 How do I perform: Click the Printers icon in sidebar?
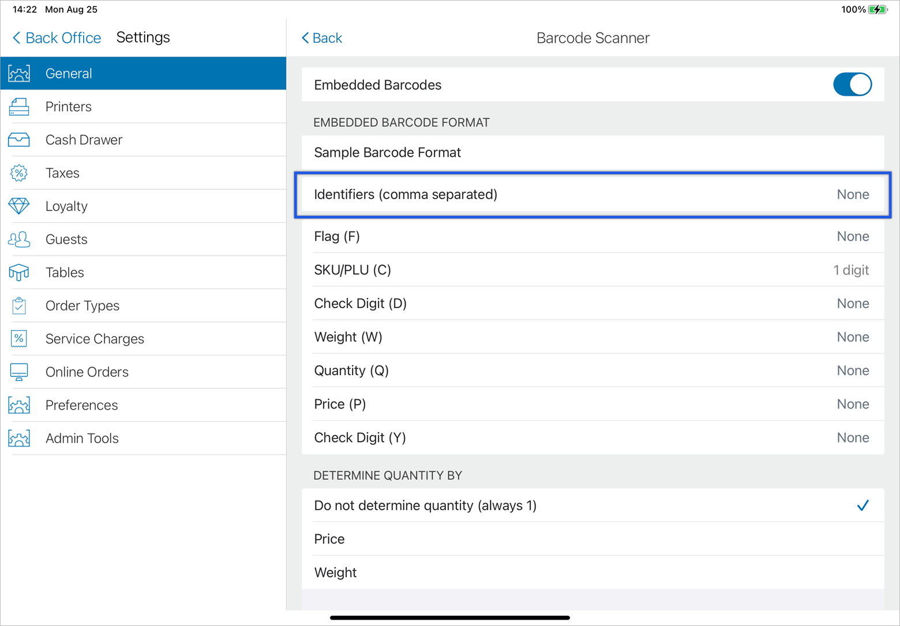click(x=19, y=107)
